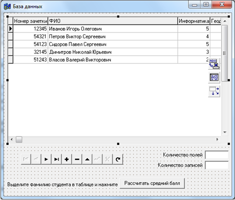Go to next record in navigator
Image resolution: width=235 pixels, height=200 pixels.
46,159
